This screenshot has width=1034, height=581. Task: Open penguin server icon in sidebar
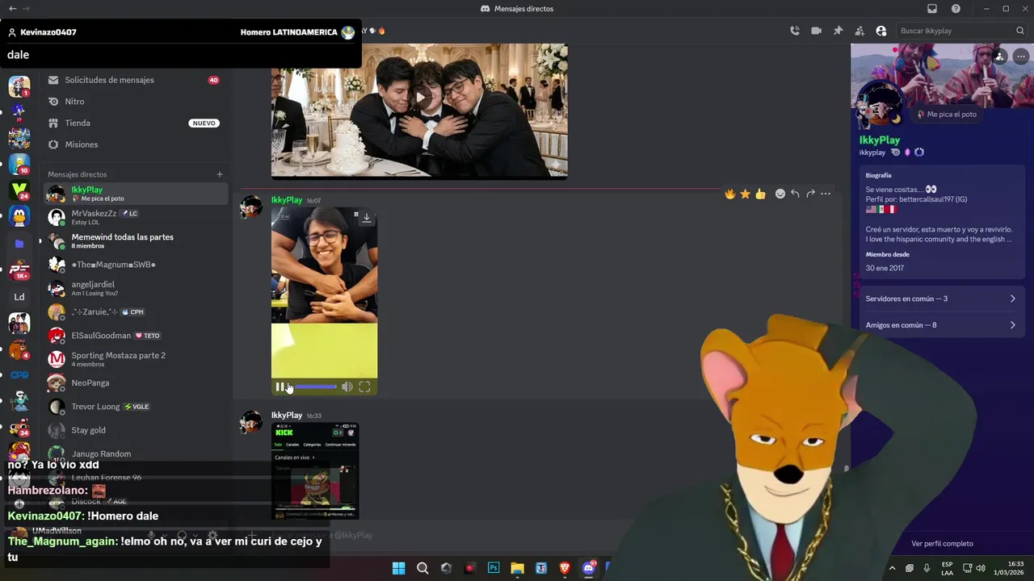(x=19, y=216)
